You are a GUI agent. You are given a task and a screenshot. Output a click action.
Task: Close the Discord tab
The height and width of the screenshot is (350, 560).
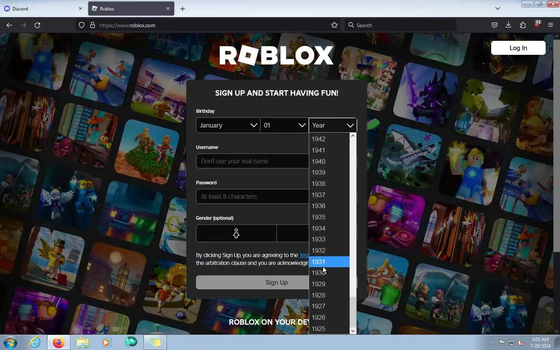(80, 9)
